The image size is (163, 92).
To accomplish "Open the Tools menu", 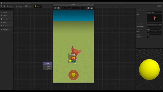I will click(19, 3).
